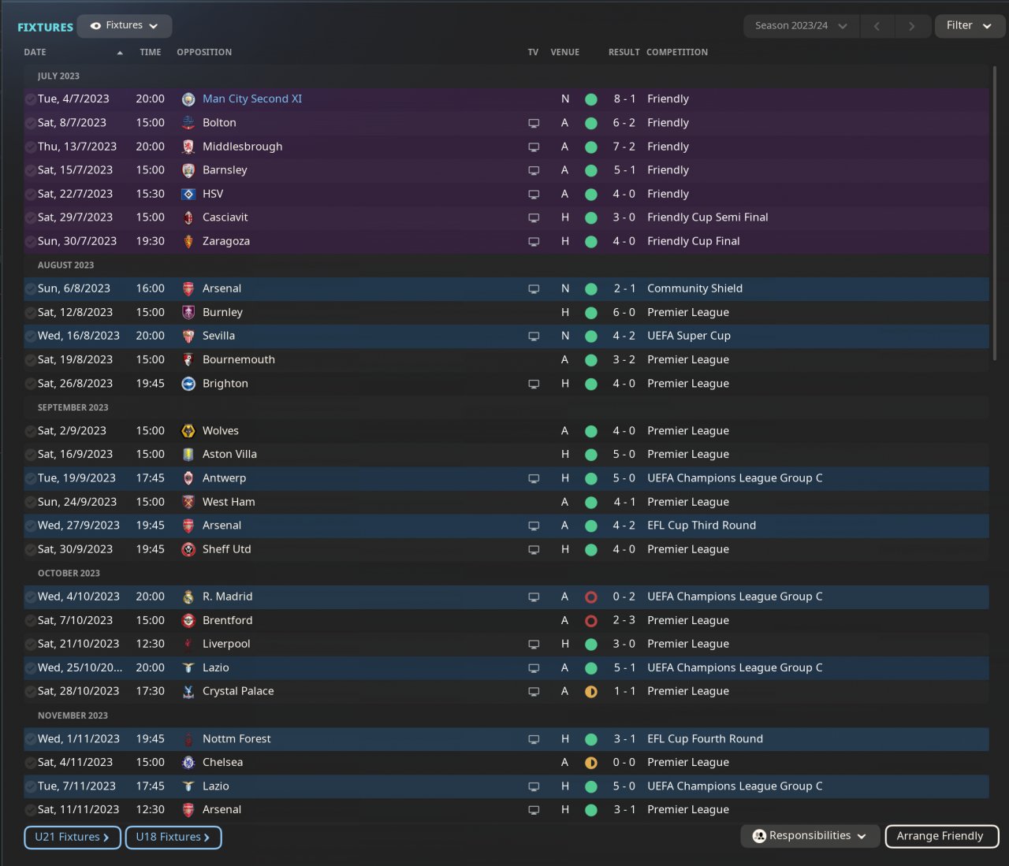Click the Wolves club badge icon
The image size is (1009, 866).
point(188,431)
